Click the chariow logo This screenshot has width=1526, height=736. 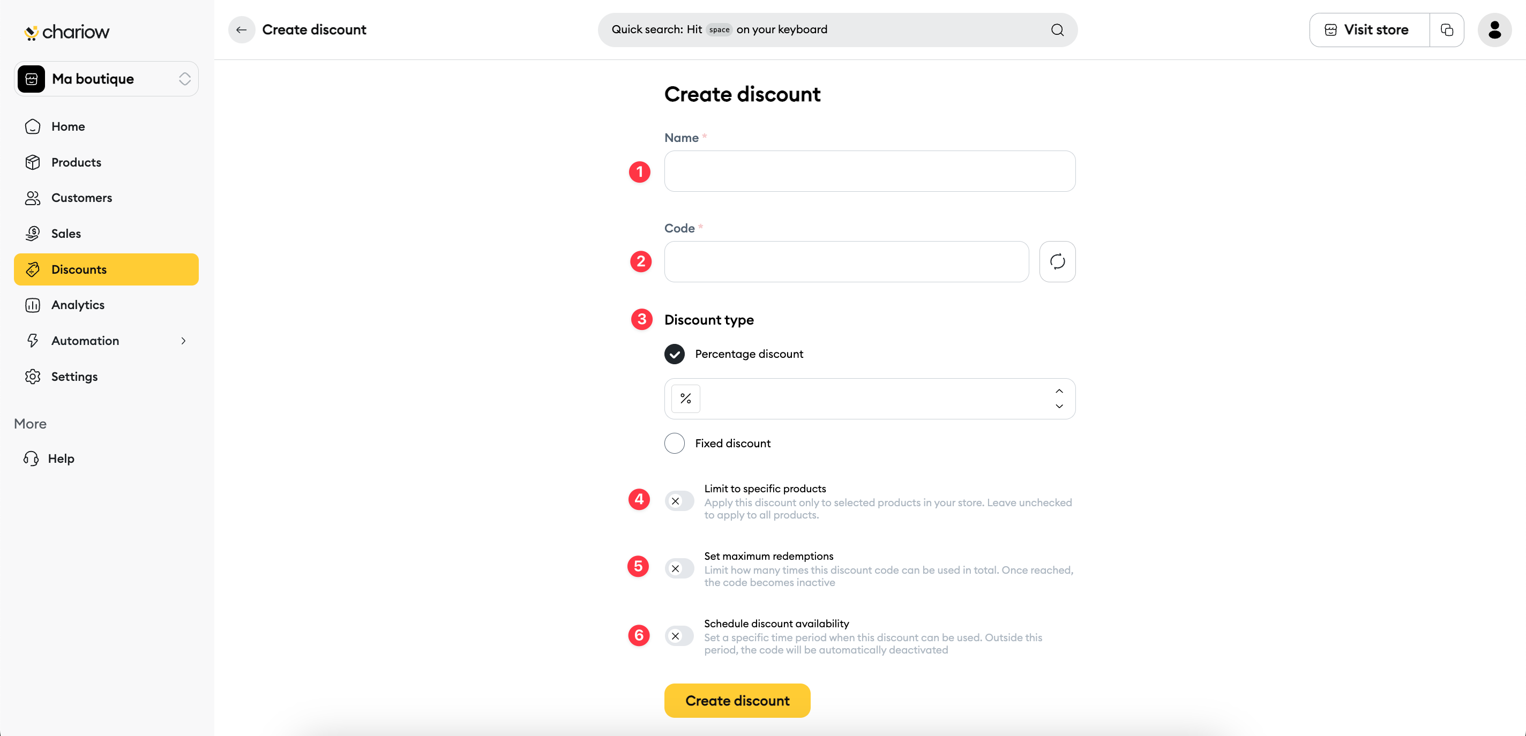67,32
